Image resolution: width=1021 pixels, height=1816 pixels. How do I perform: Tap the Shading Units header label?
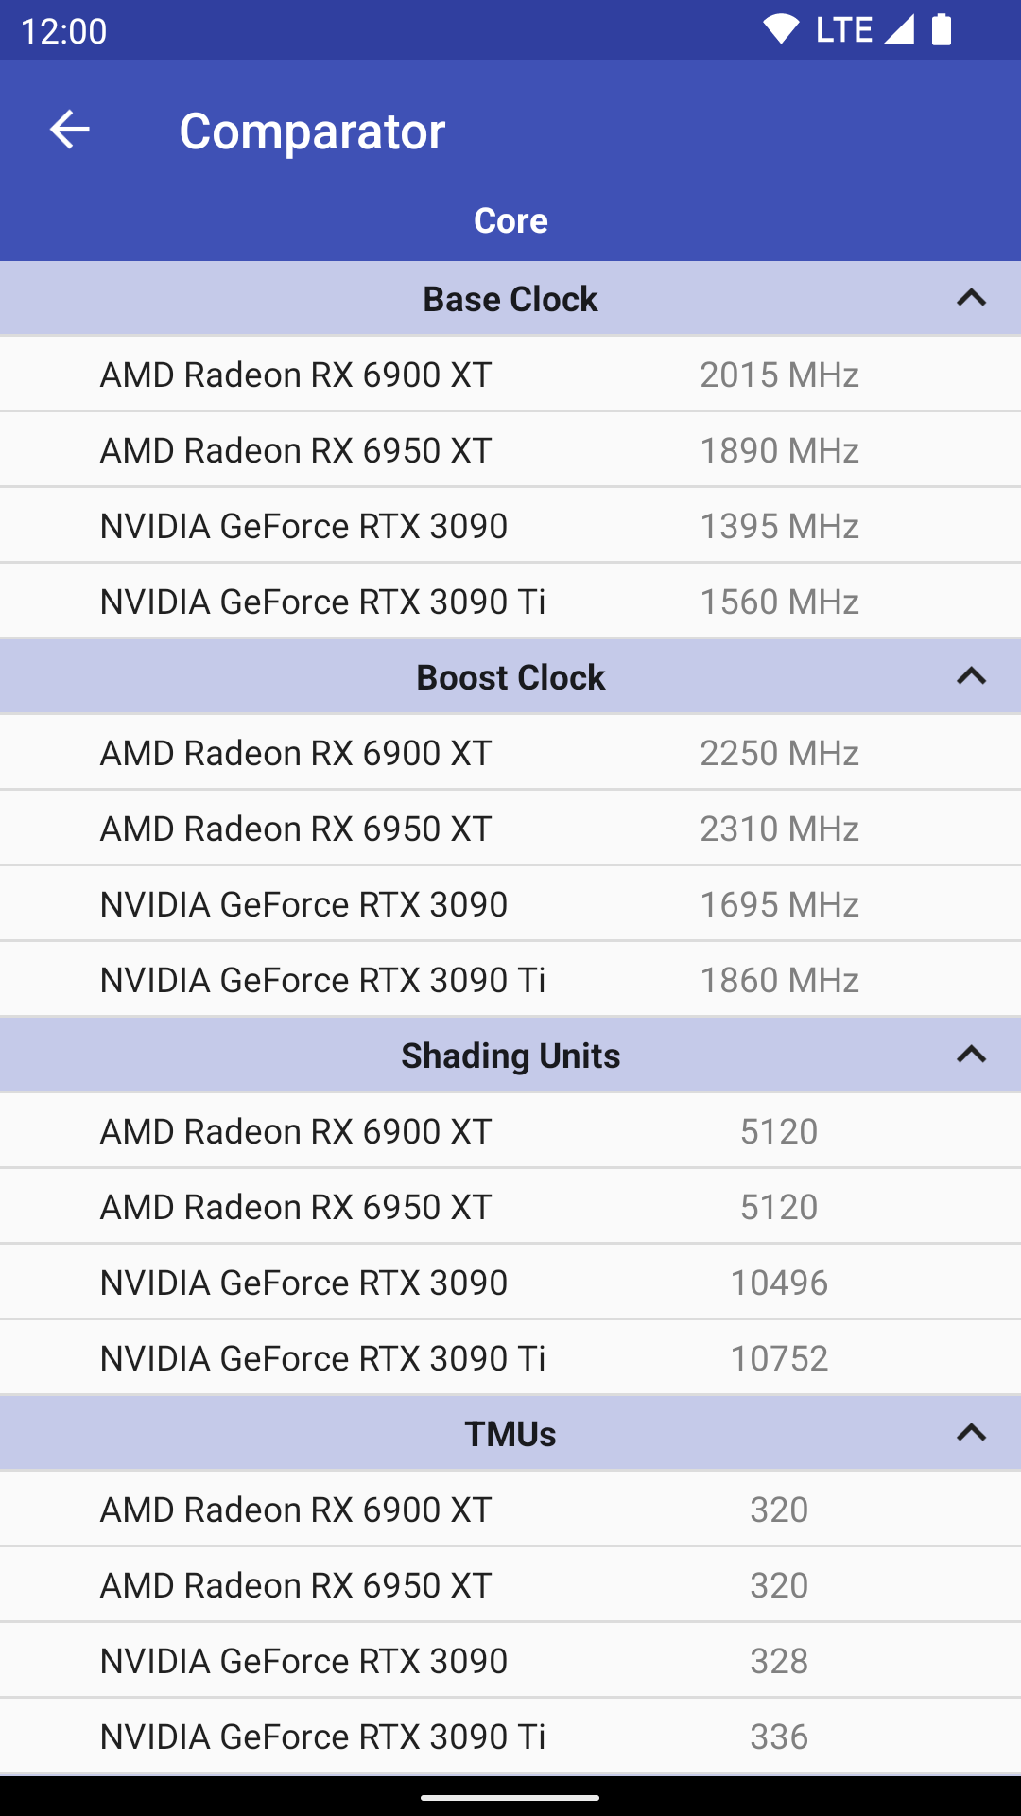[510, 1056]
